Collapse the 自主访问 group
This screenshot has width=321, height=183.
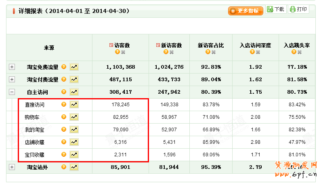(x=12, y=92)
